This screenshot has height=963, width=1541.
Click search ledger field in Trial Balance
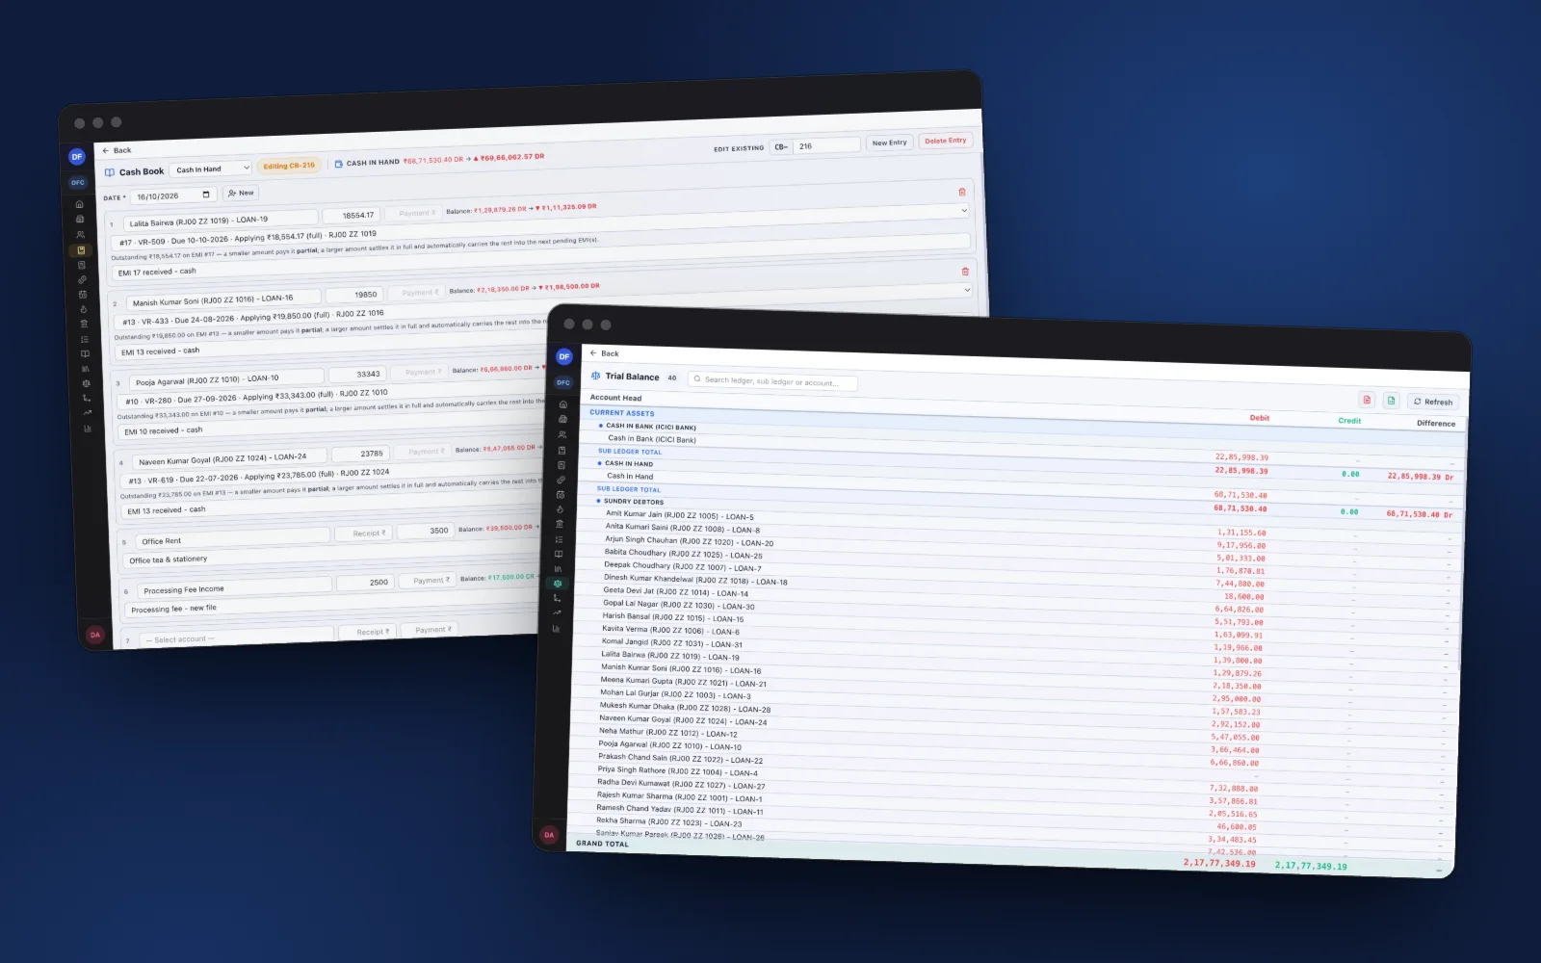(x=772, y=381)
